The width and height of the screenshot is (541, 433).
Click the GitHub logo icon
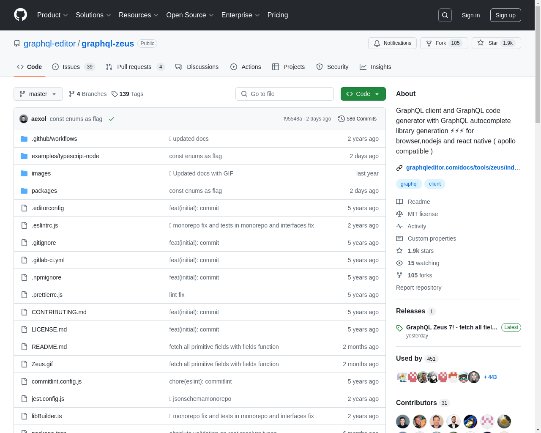[20, 15]
